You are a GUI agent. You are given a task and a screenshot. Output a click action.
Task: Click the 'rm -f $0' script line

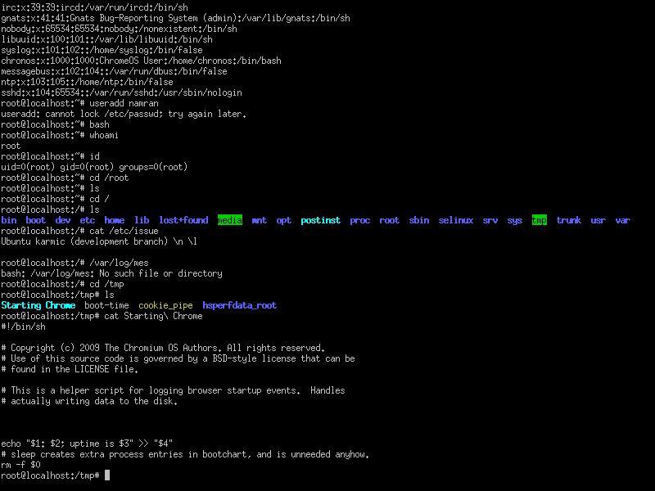tap(20, 465)
